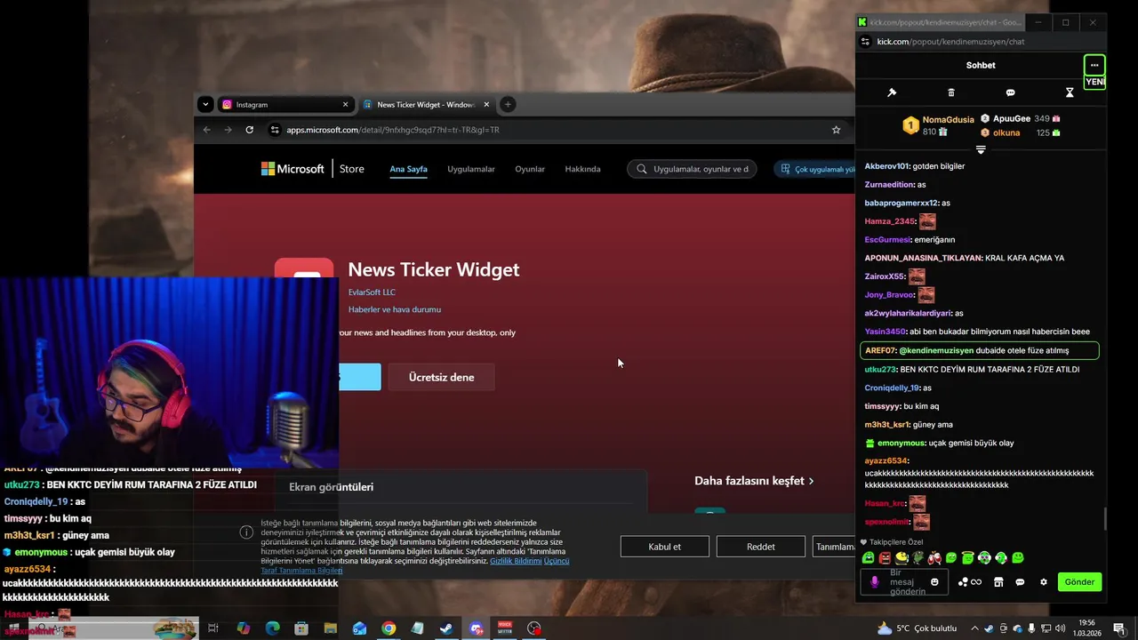Click the YENİ badge in chat header
This screenshot has width=1138, height=640.
pos(1094,82)
